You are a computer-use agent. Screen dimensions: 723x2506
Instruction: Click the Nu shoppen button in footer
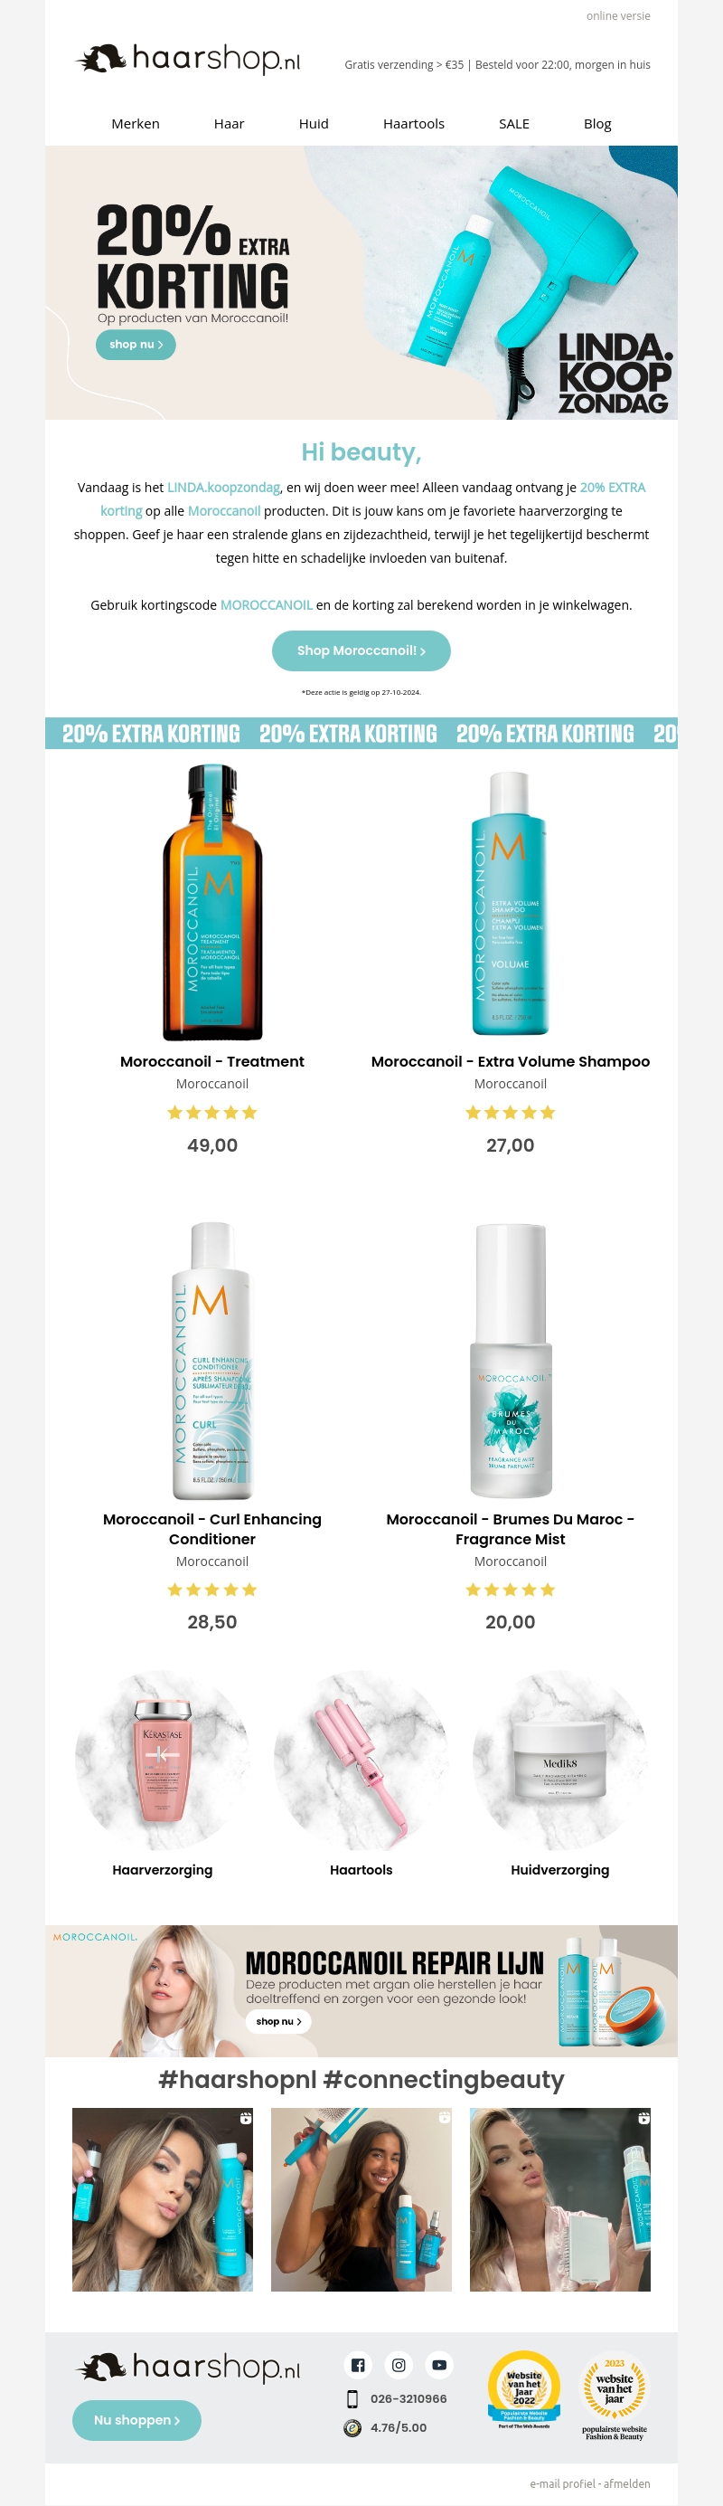136,2420
